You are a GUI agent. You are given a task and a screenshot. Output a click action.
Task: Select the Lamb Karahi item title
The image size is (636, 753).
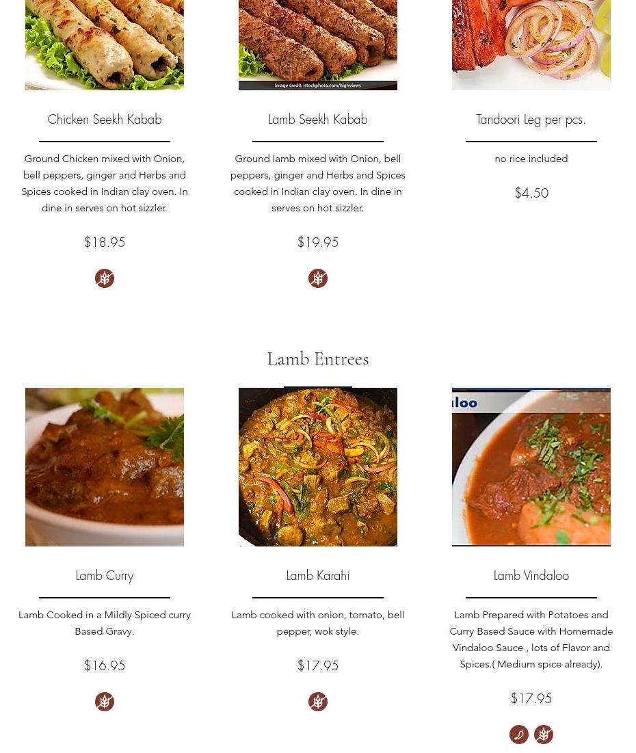[317, 575]
